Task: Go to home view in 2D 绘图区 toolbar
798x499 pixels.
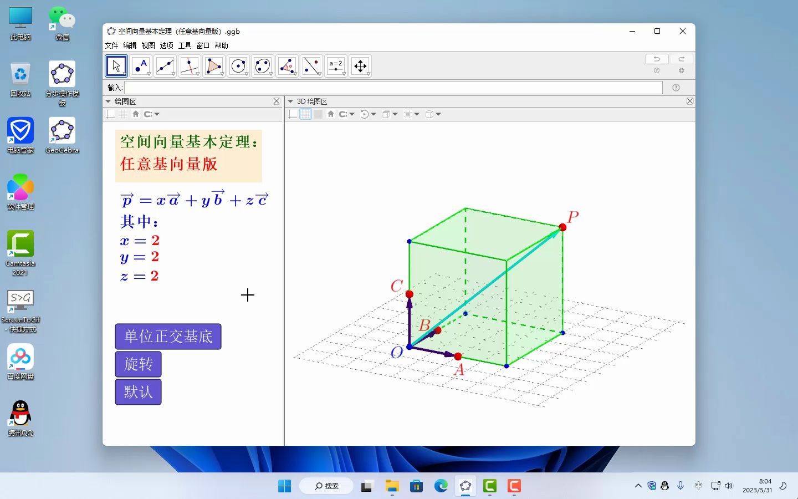Action: [x=136, y=114]
